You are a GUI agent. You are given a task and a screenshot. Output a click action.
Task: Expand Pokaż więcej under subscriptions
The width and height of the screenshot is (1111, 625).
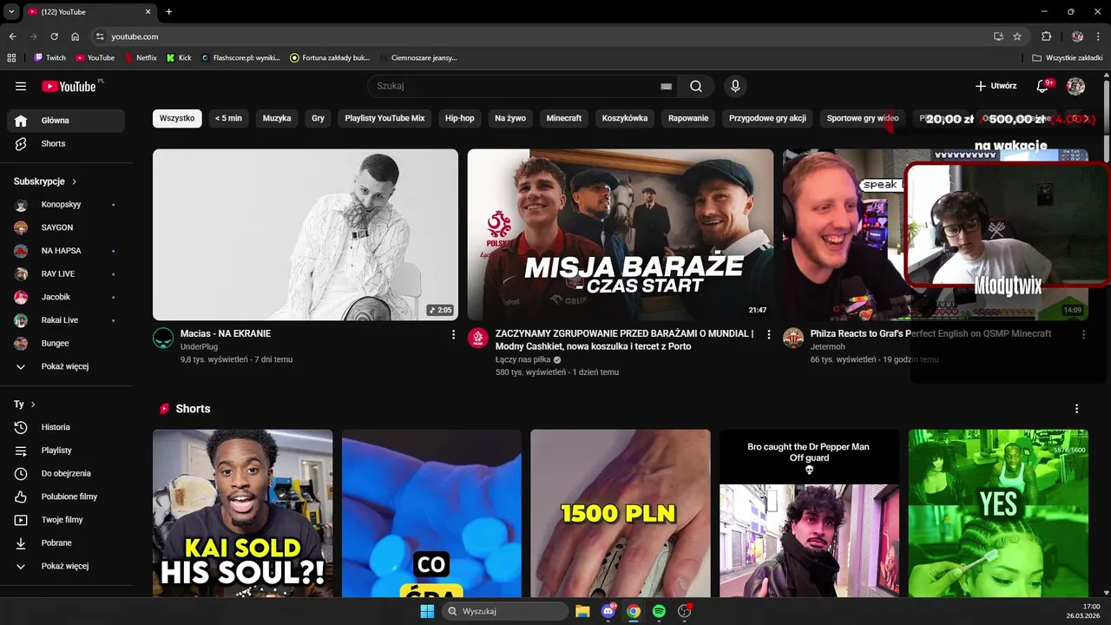click(x=66, y=366)
